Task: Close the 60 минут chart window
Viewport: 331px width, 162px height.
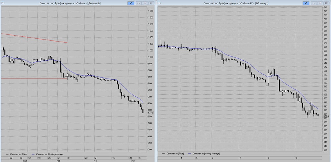Action: (x=326, y=3)
